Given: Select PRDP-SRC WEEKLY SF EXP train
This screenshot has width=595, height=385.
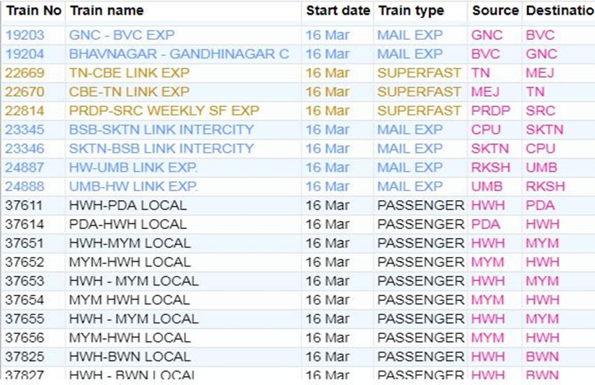Looking at the screenshot, I should pos(164,111).
